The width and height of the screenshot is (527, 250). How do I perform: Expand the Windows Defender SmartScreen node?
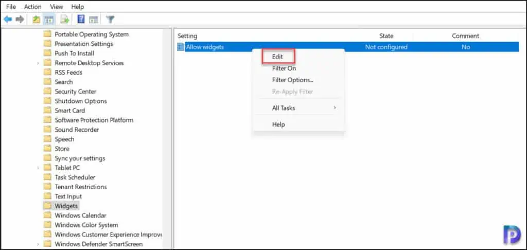38,244
